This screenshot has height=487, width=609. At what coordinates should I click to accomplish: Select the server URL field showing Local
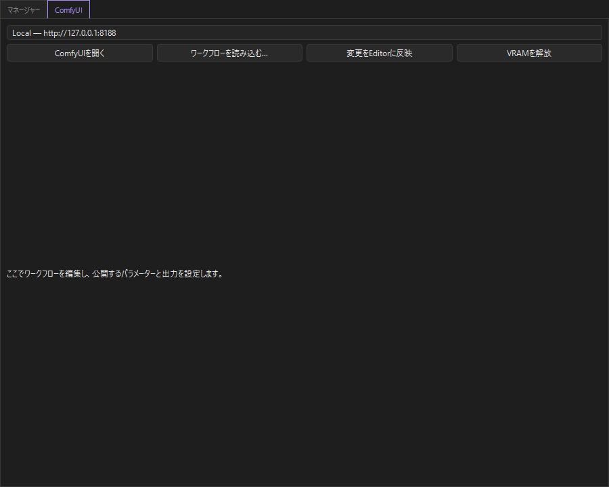[x=304, y=32]
